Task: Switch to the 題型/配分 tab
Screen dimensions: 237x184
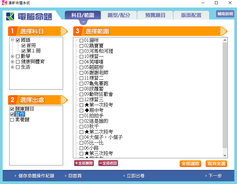Action: click(119, 15)
